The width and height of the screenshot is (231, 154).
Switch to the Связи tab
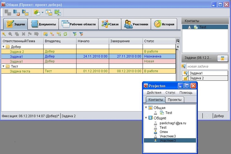tap(110, 24)
